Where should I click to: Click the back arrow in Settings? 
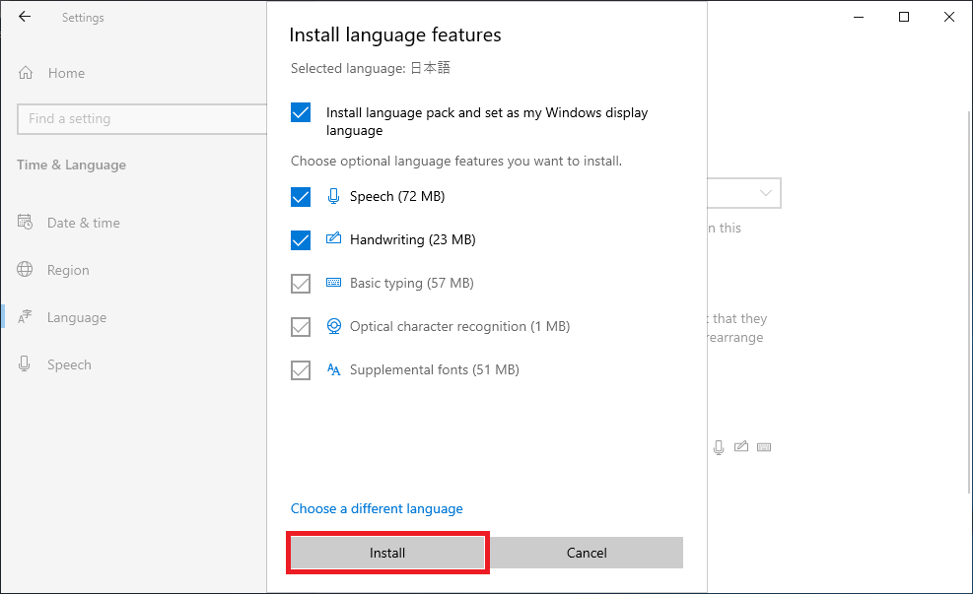click(25, 17)
